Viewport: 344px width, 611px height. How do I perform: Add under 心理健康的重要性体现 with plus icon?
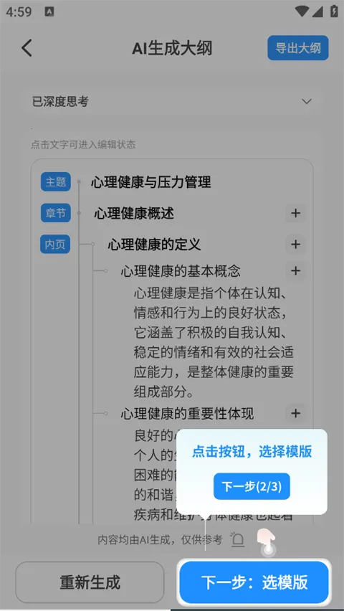tap(296, 414)
